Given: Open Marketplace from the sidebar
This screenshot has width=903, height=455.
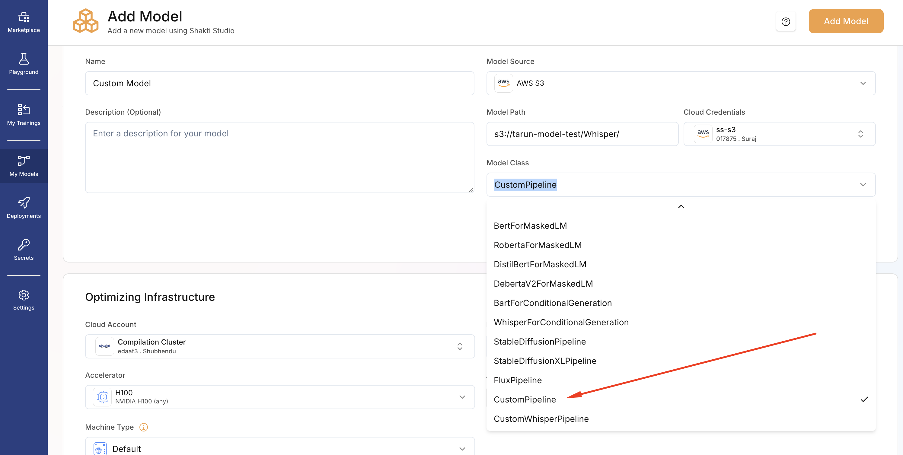Looking at the screenshot, I should pos(24,22).
